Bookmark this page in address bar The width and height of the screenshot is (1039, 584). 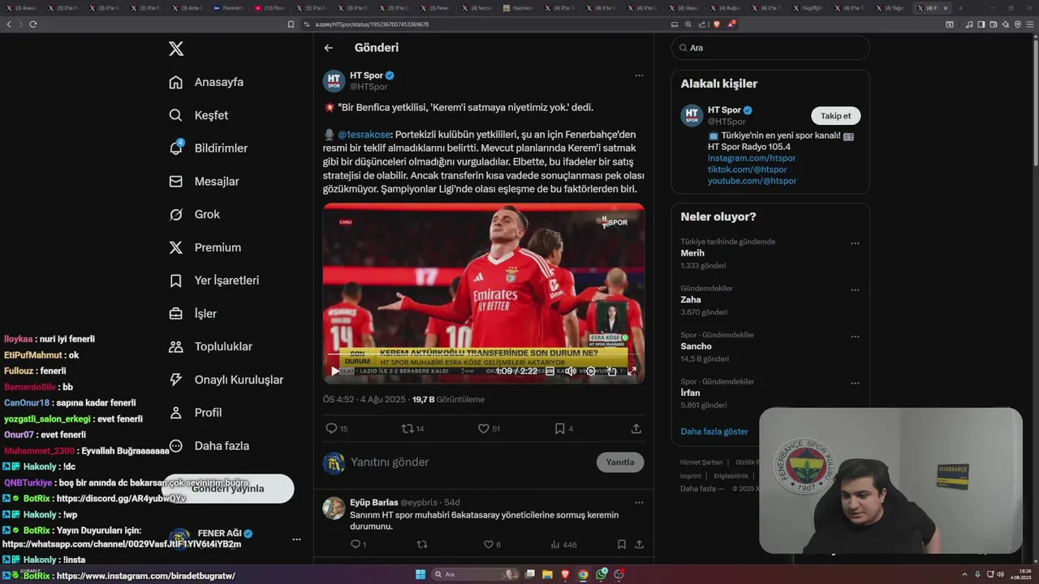[x=291, y=24]
